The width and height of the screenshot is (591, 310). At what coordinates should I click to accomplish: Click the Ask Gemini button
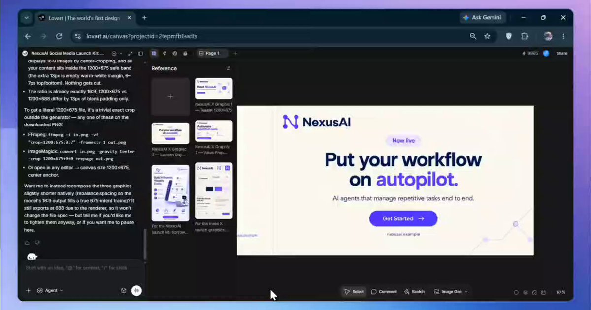(483, 18)
